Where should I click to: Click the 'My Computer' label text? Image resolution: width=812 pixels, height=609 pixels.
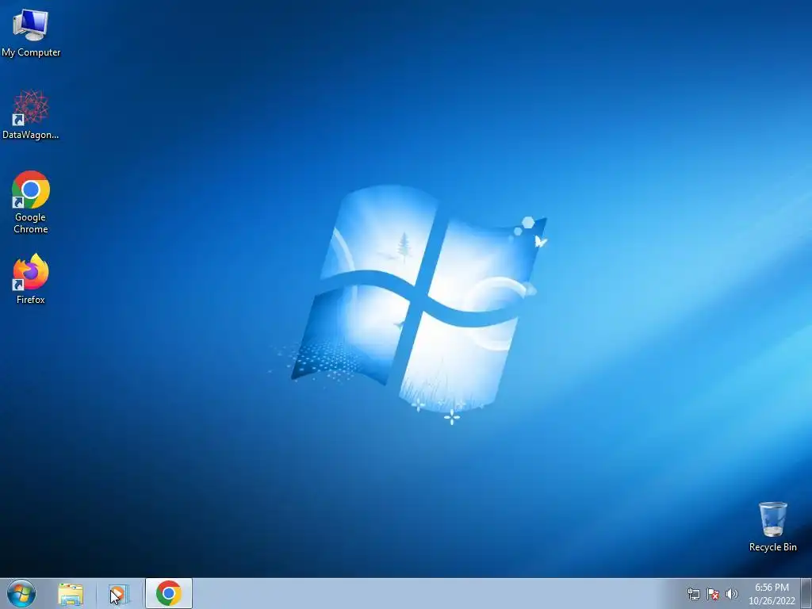(x=31, y=52)
